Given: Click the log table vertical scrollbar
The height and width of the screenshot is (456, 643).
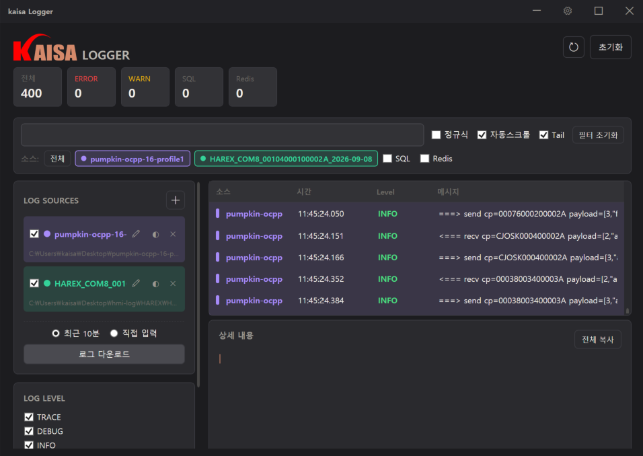Looking at the screenshot, I should click(x=627, y=311).
